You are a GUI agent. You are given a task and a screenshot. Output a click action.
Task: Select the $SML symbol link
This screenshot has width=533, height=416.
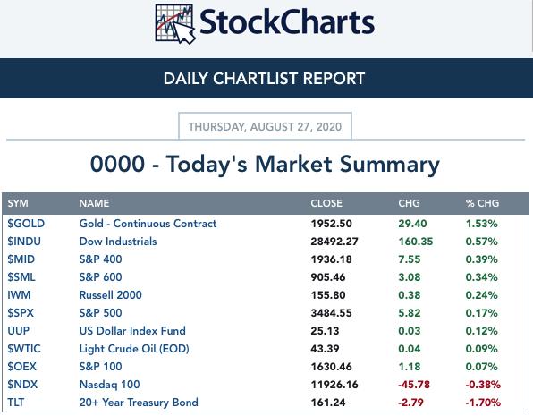[21, 277]
